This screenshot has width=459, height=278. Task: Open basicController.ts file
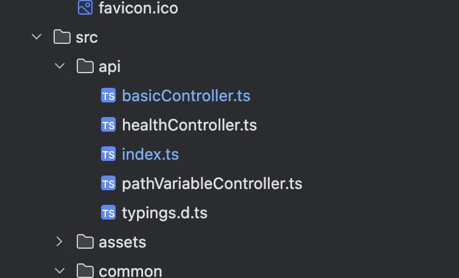click(x=186, y=96)
